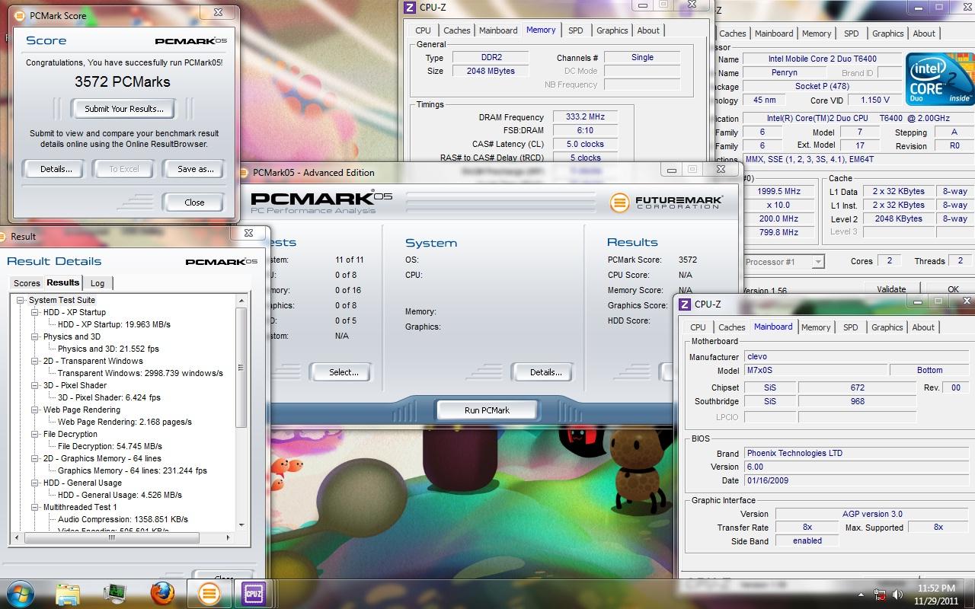Click the PCMark Score window title icon
The width and height of the screenshot is (975, 609).
tap(18, 15)
